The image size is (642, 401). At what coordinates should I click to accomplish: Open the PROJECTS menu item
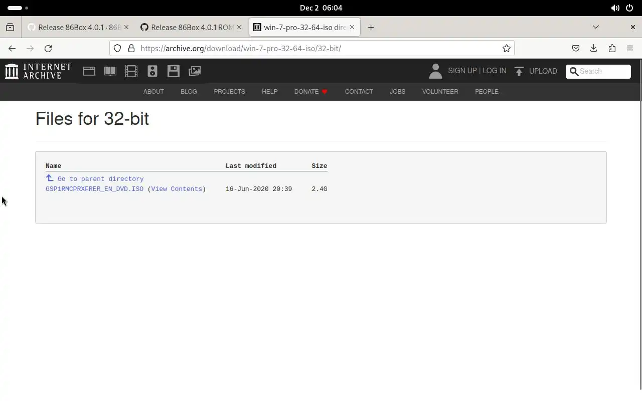pos(229,92)
